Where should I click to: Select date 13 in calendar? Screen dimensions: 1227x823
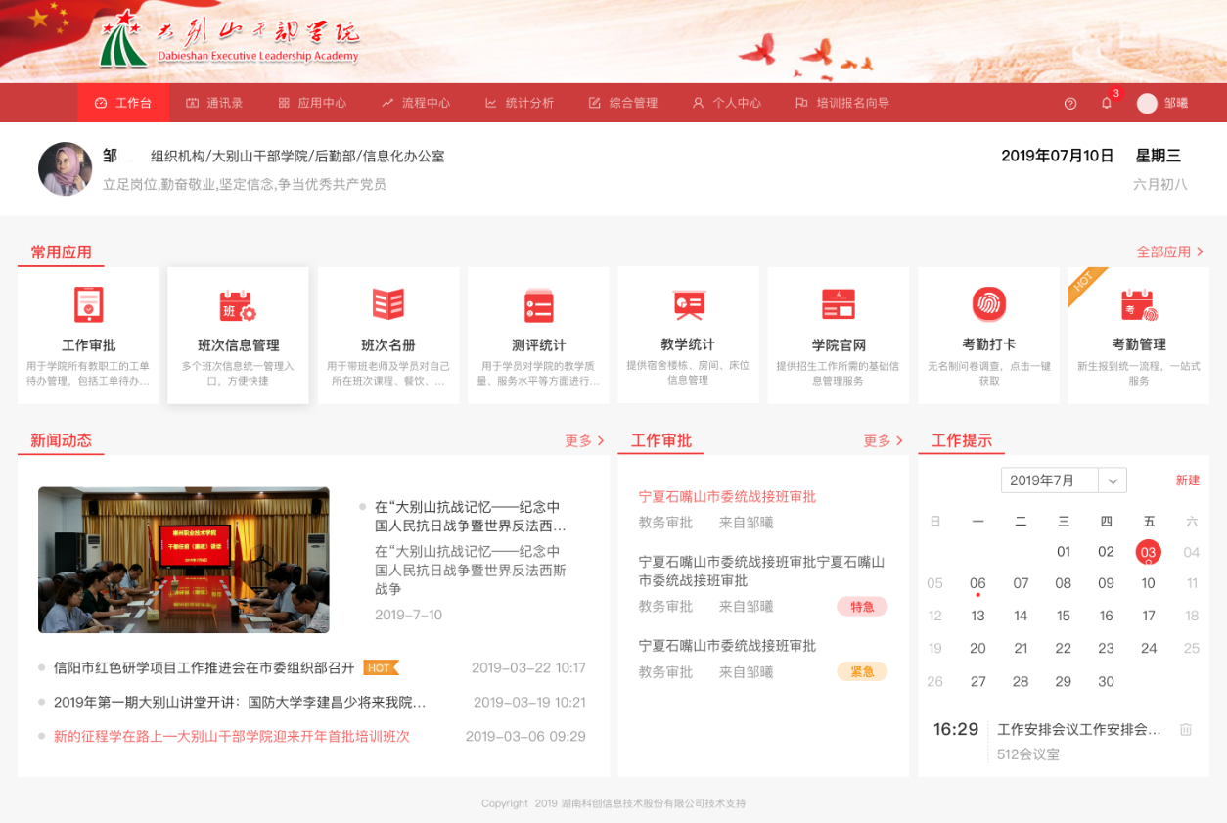point(977,617)
